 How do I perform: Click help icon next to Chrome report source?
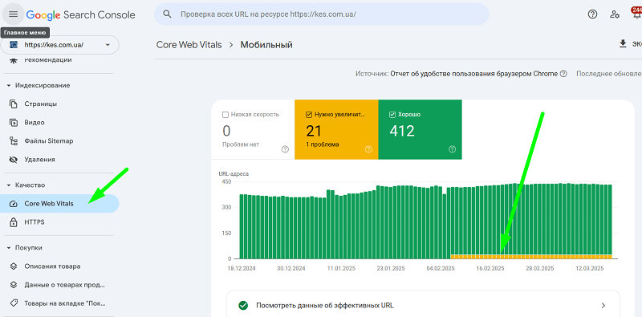pos(563,74)
